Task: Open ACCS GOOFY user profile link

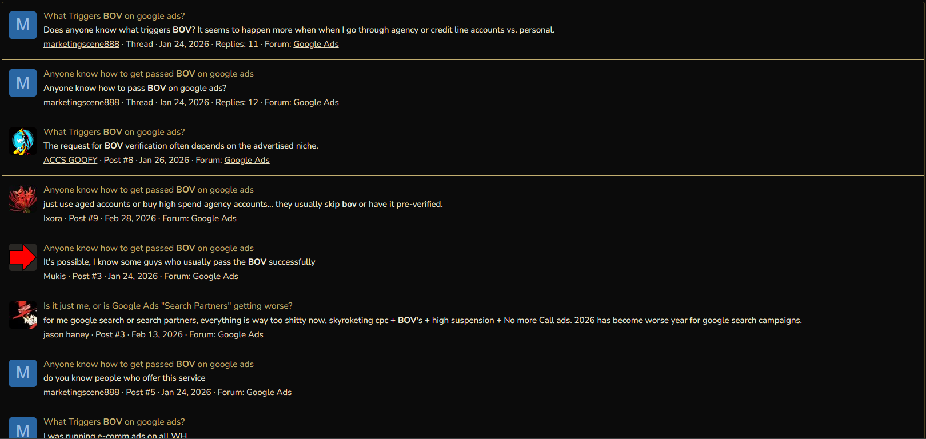Action: (70, 160)
